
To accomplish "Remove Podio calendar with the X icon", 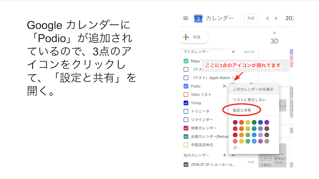I will [x=224, y=86].
